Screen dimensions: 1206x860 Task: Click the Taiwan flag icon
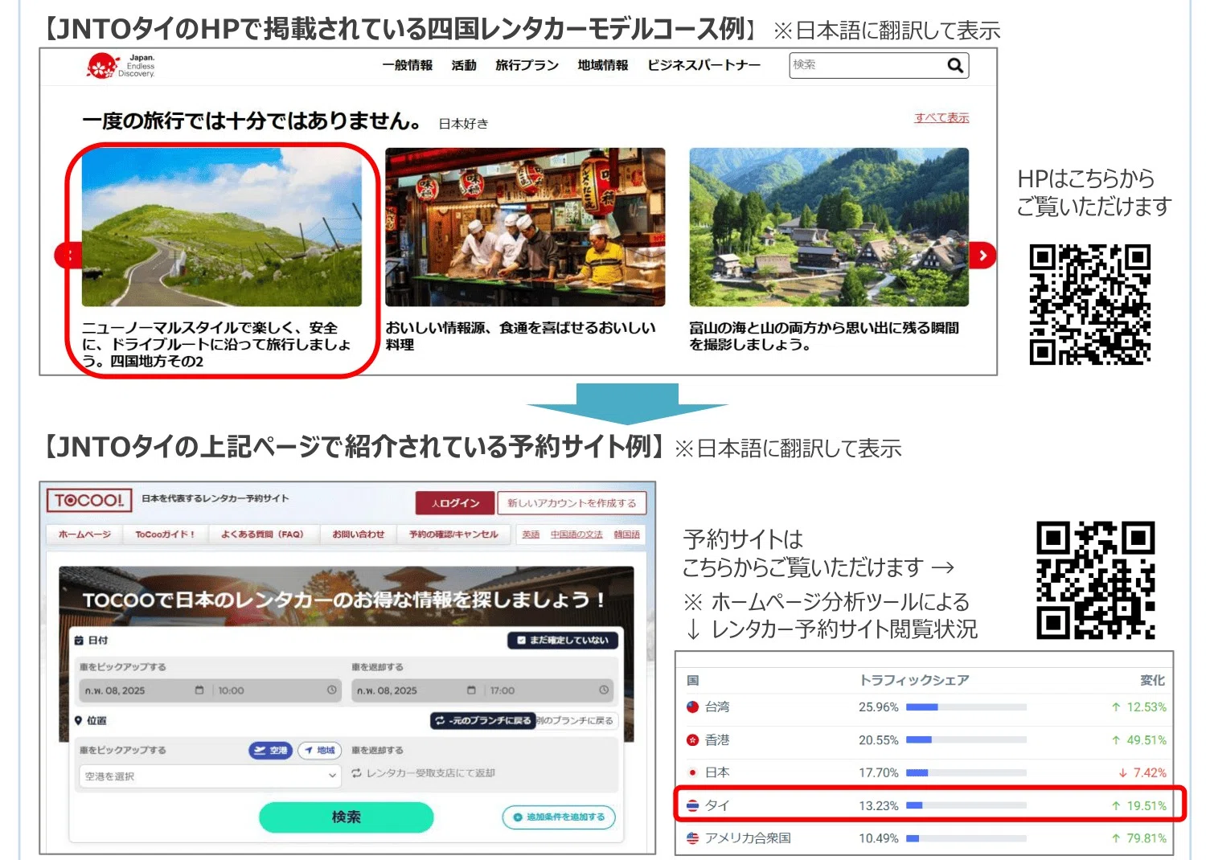point(692,707)
